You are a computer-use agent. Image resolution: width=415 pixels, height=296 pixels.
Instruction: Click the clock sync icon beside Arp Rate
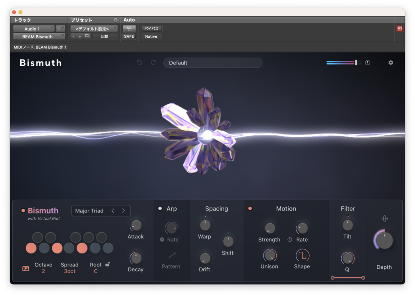[x=162, y=240]
